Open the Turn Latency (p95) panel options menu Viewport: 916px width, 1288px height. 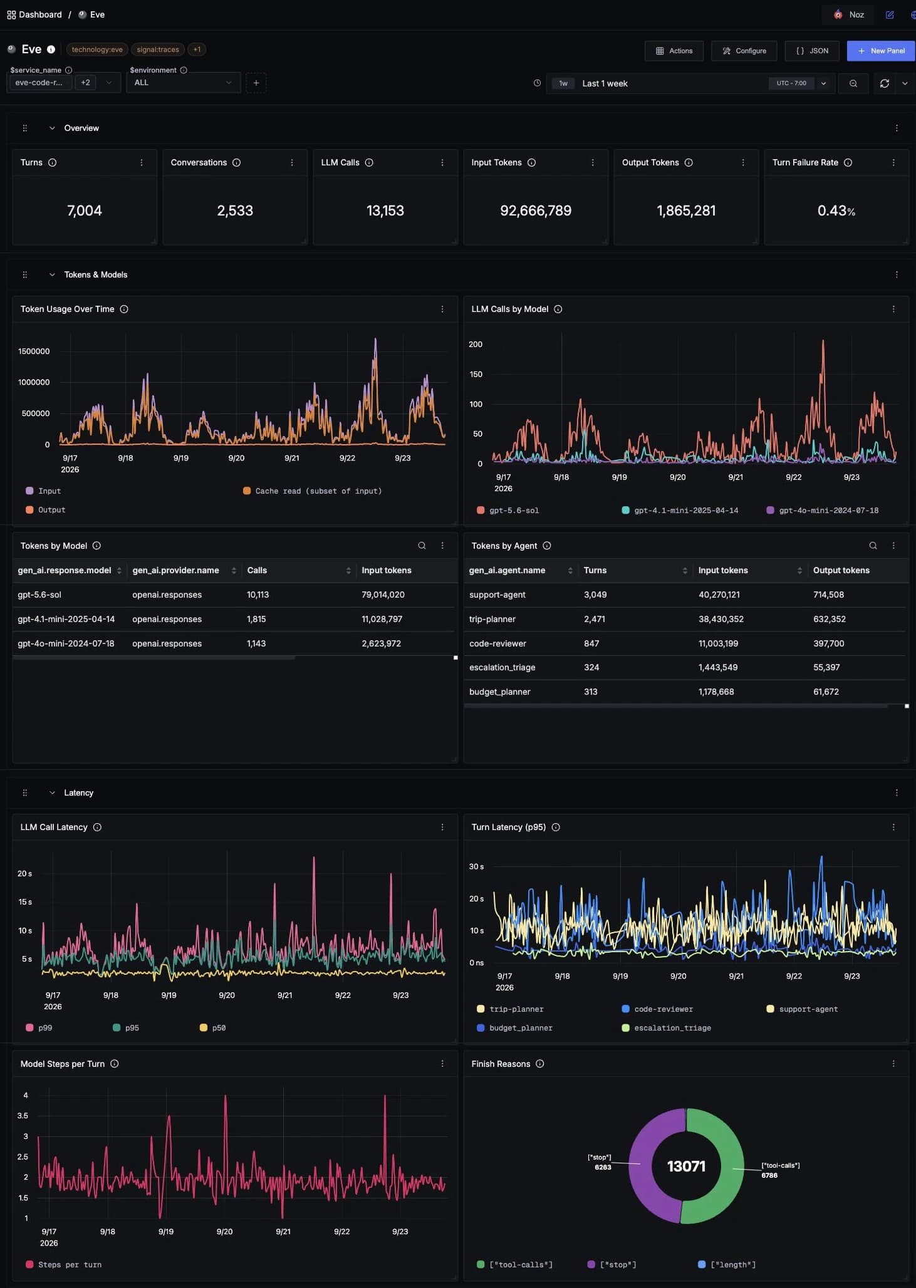coord(893,827)
